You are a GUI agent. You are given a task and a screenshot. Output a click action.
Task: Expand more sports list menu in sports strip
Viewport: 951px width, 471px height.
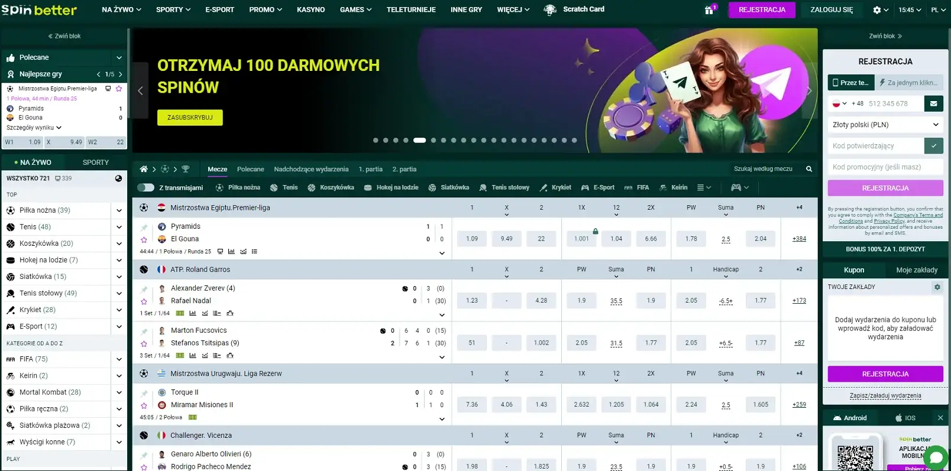coord(704,187)
